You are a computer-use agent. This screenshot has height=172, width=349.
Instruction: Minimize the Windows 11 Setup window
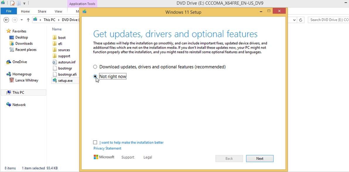261,12
